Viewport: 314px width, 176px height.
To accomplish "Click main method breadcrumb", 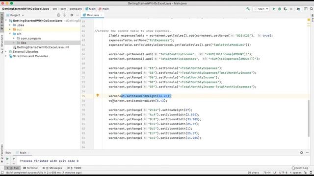I will click(104, 9).
